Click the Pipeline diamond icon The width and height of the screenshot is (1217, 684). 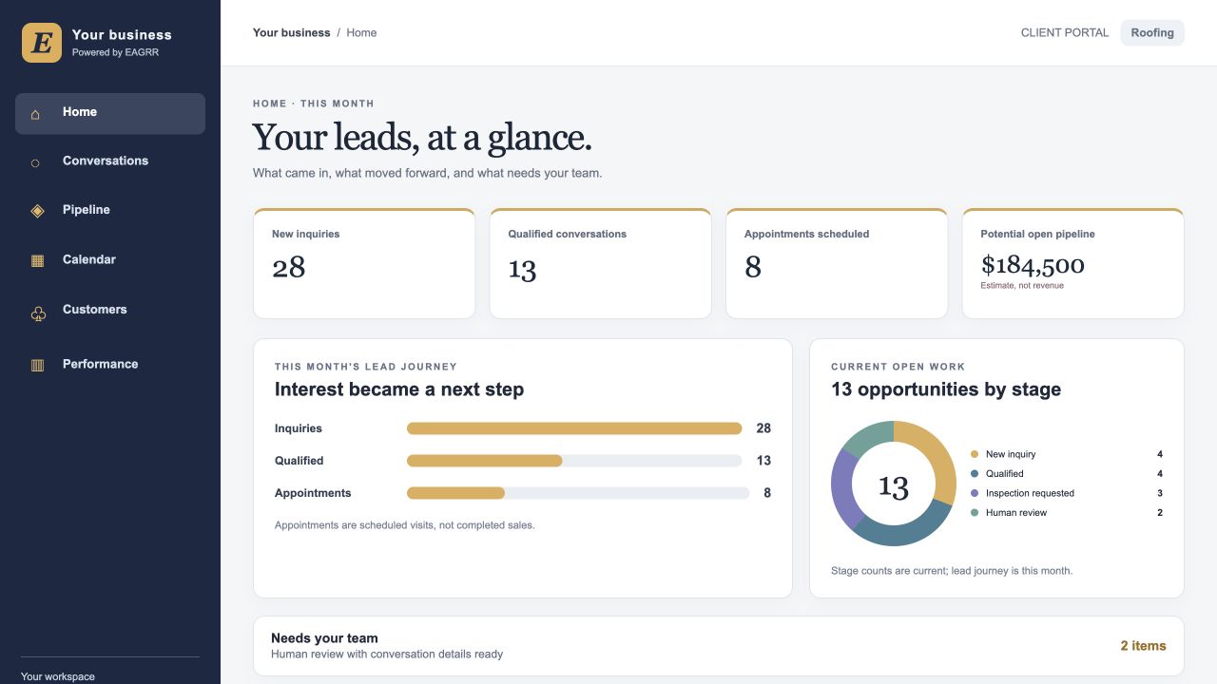point(37,211)
